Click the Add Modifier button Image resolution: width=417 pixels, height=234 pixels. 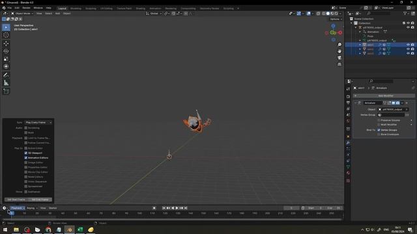pos(384,96)
